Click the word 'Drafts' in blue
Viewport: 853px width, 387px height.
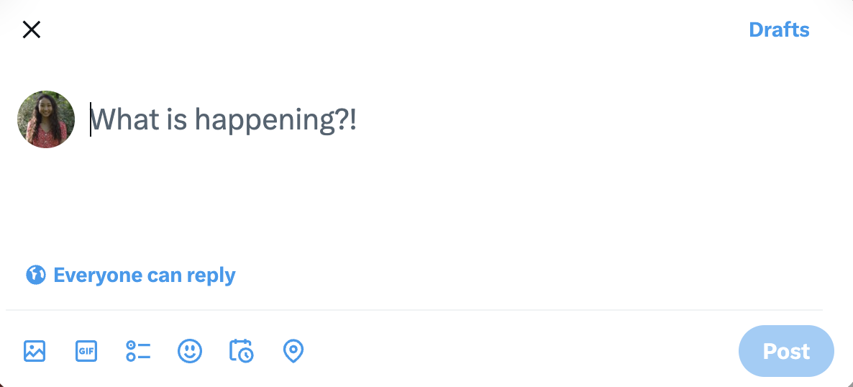click(779, 29)
